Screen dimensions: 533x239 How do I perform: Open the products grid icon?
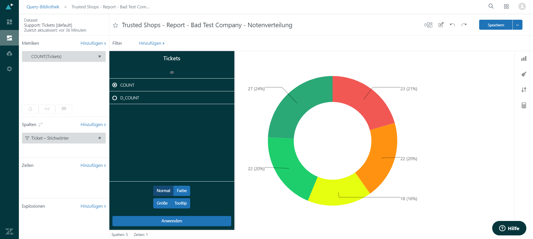click(506, 6)
